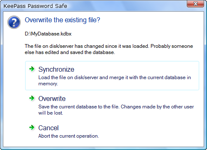Viewport: 207px width, 150px height.
Task: Choose the Synchronize option title
Action: click(56, 69)
